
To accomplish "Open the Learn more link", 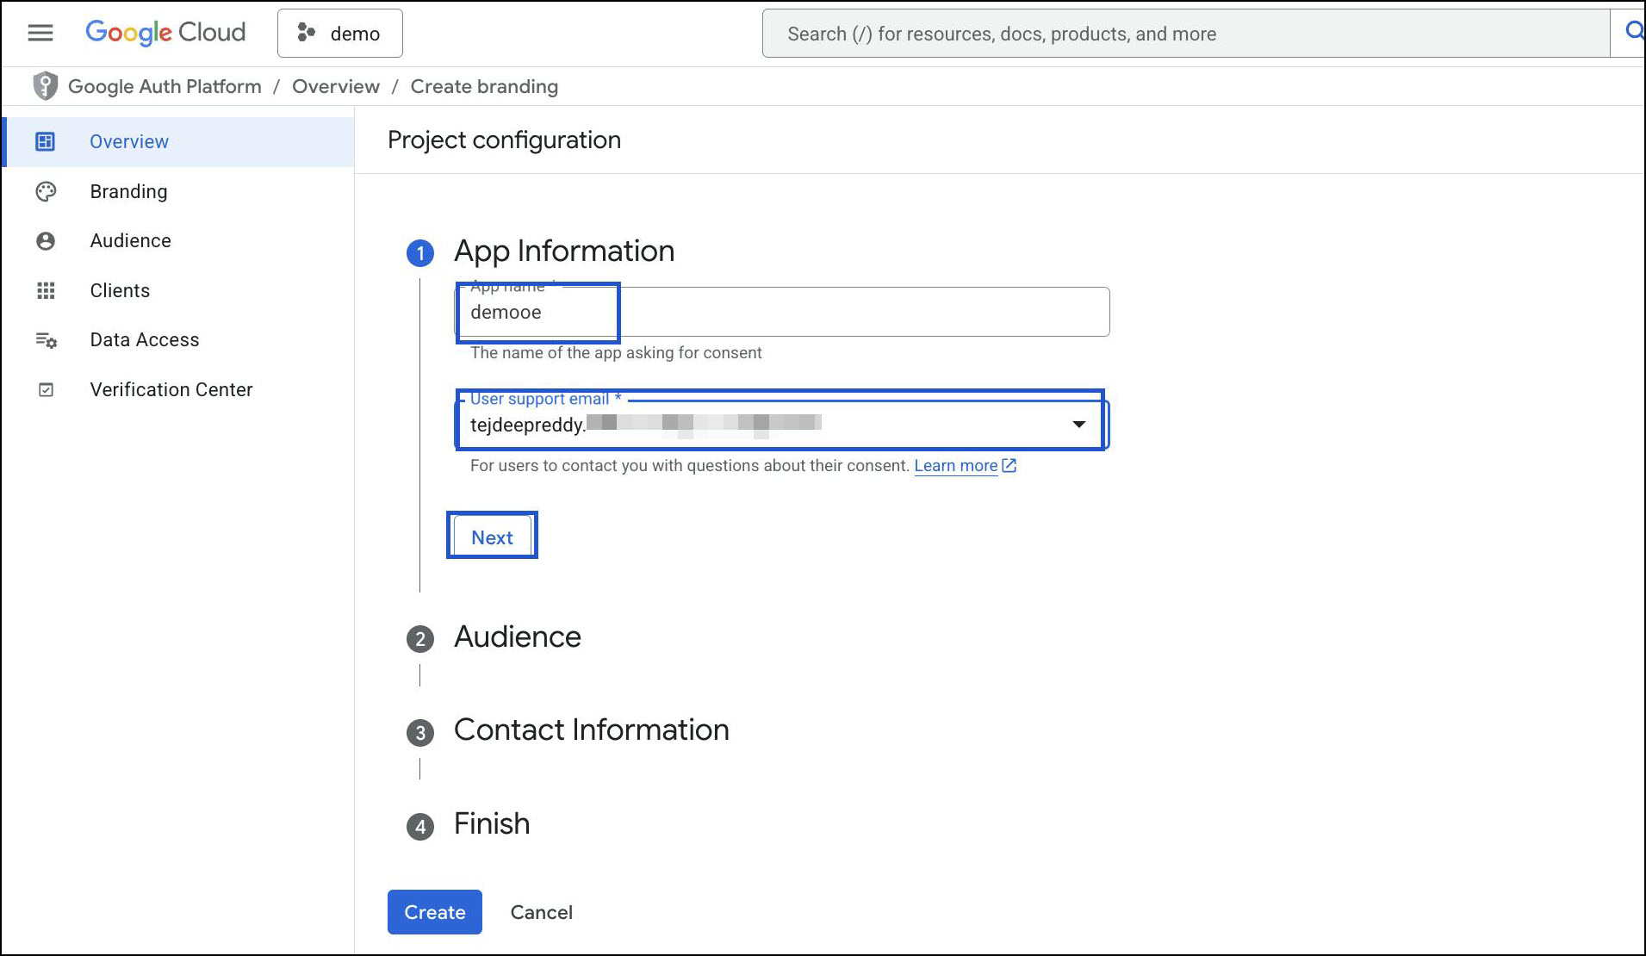I will tap(956, 466).
